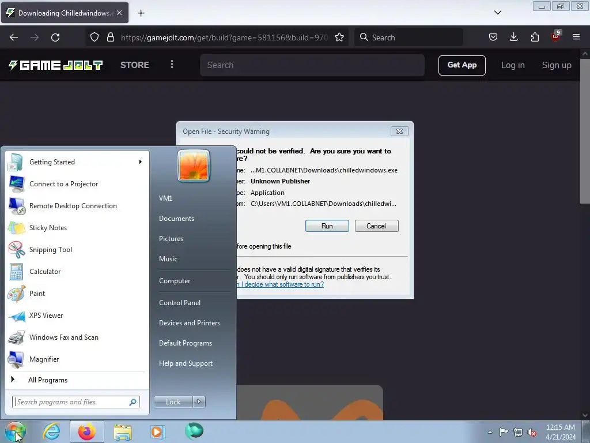The height and width of the screenshot is (443, 590).
Task: Open Sticky Notes
Action: point(77,227)
